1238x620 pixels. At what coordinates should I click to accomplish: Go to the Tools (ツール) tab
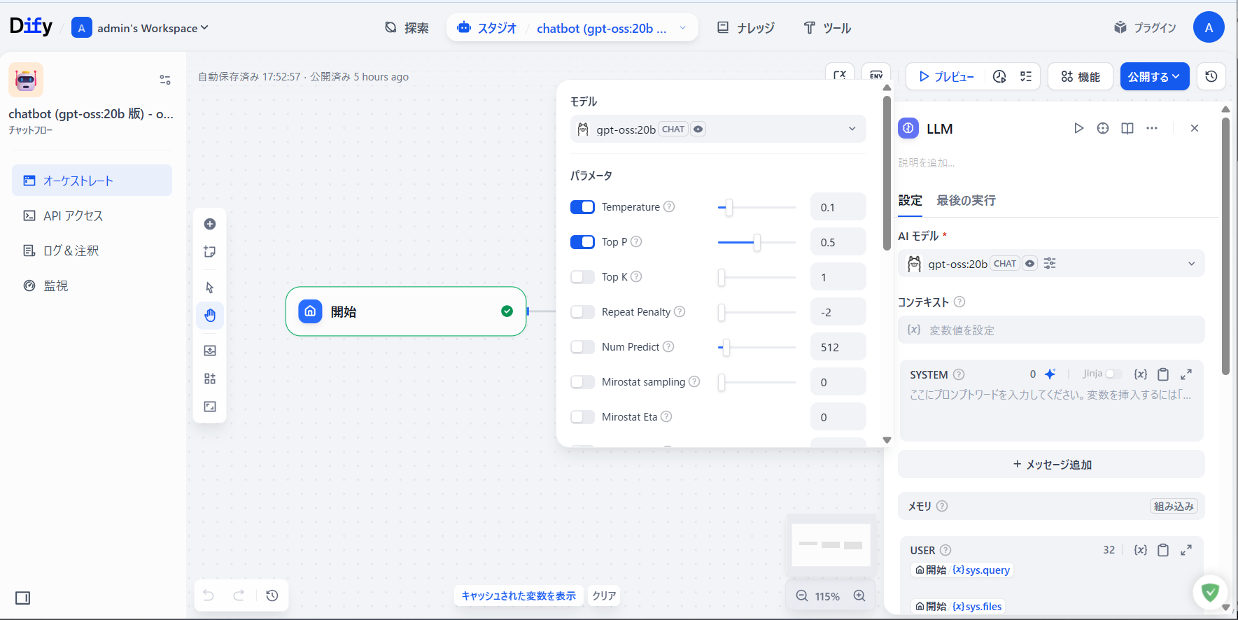tap(827, 28)
